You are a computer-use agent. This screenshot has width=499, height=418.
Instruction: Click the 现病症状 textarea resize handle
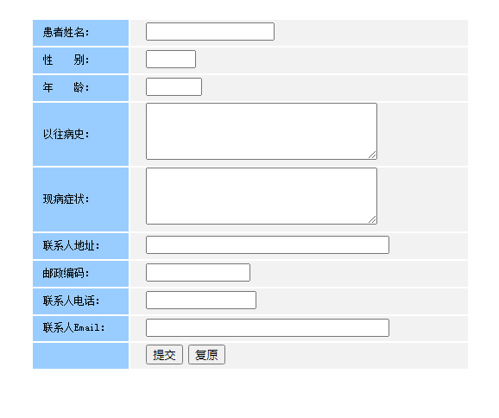[x=372, y=220]
